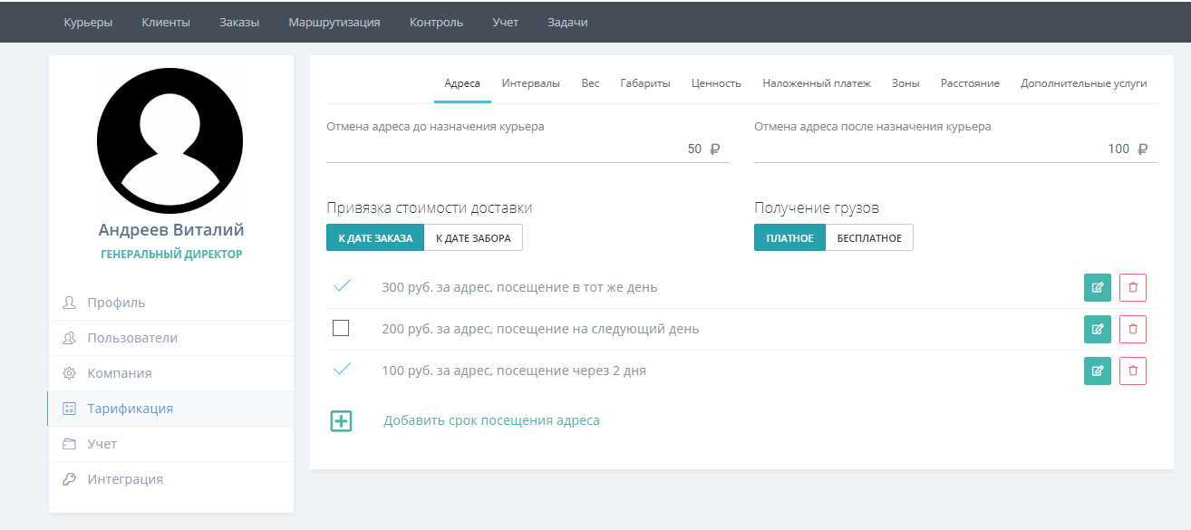The width and height of the screenshot is (1191, 530).
Task: Click the cancellation before courier fee field
Action: point(528,149)
